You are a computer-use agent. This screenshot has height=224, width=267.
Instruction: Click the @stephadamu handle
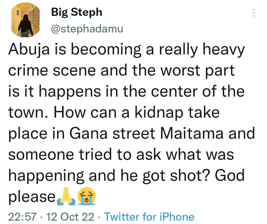(87, 29)
